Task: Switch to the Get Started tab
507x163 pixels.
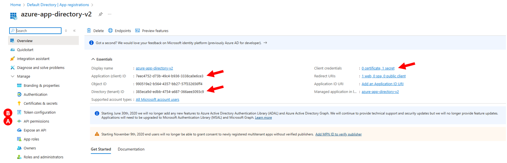Action: tap(101, 149)
